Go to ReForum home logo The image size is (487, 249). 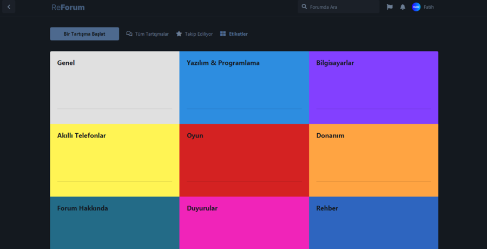(x=68, y=8)
